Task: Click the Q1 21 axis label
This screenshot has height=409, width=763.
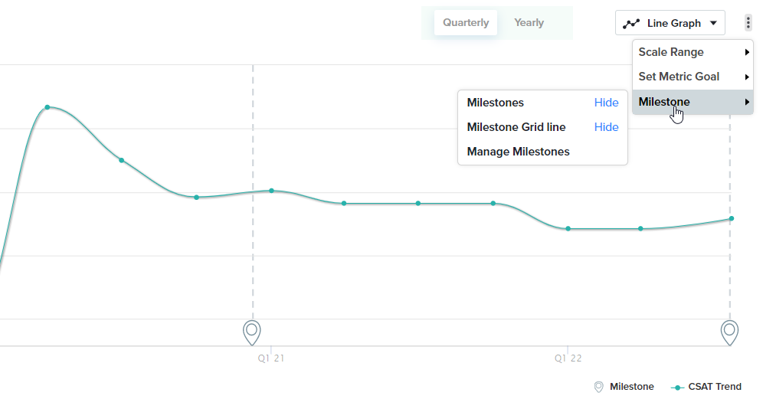Action: pyautogui.click(x=270, y=358)
